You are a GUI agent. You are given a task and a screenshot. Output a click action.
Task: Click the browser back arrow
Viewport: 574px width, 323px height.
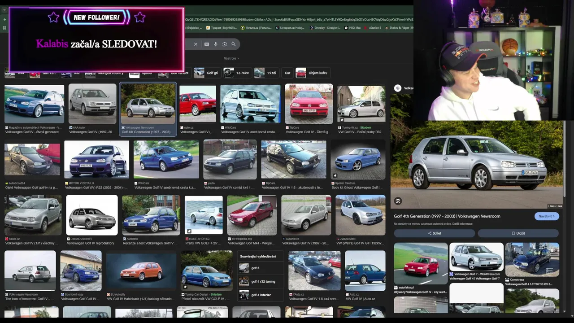click(x=5, y=19)
